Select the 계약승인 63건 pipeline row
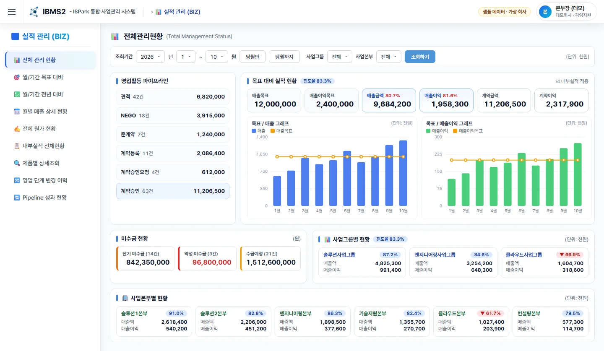The image size is (604, 351). tap(172, 191)
